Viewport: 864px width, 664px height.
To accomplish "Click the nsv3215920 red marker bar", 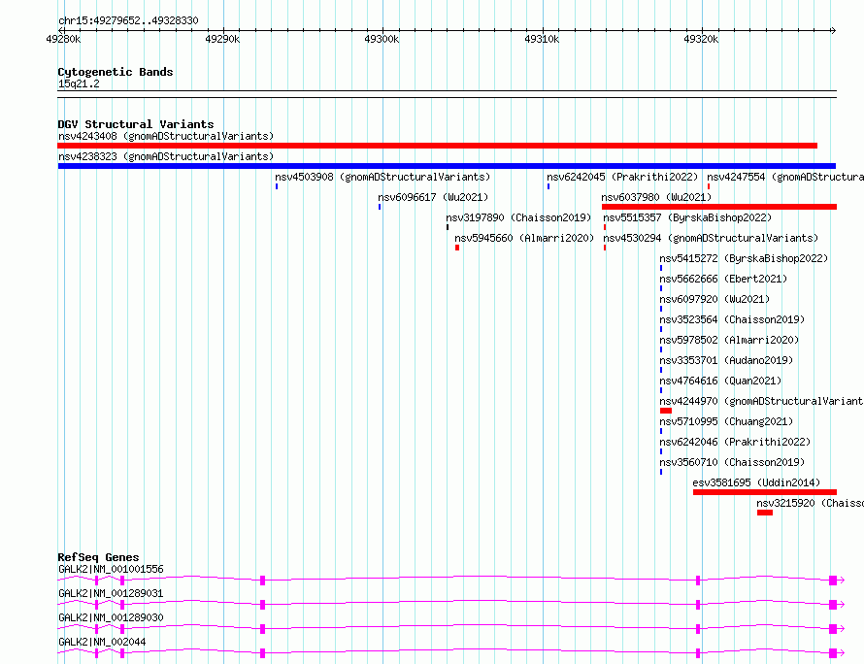I will coord(765,513).
